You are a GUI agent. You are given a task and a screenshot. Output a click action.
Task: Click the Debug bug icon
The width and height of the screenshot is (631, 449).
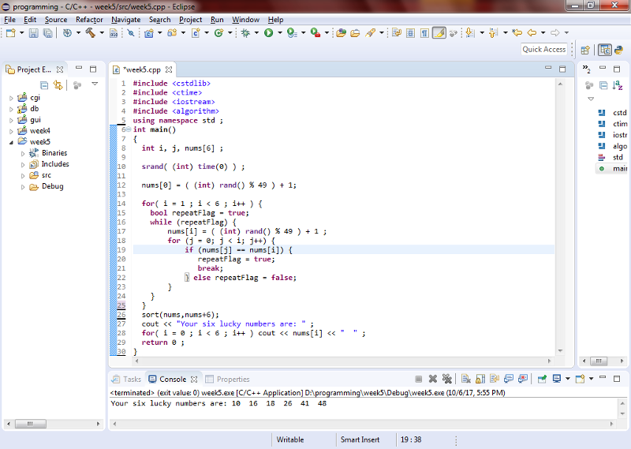[245, 33]
